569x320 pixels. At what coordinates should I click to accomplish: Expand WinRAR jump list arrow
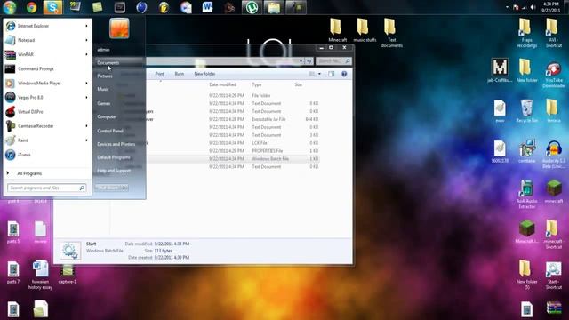pos(86,54)
